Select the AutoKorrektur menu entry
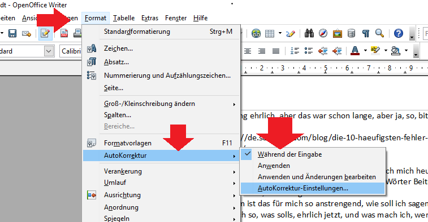 161,156
